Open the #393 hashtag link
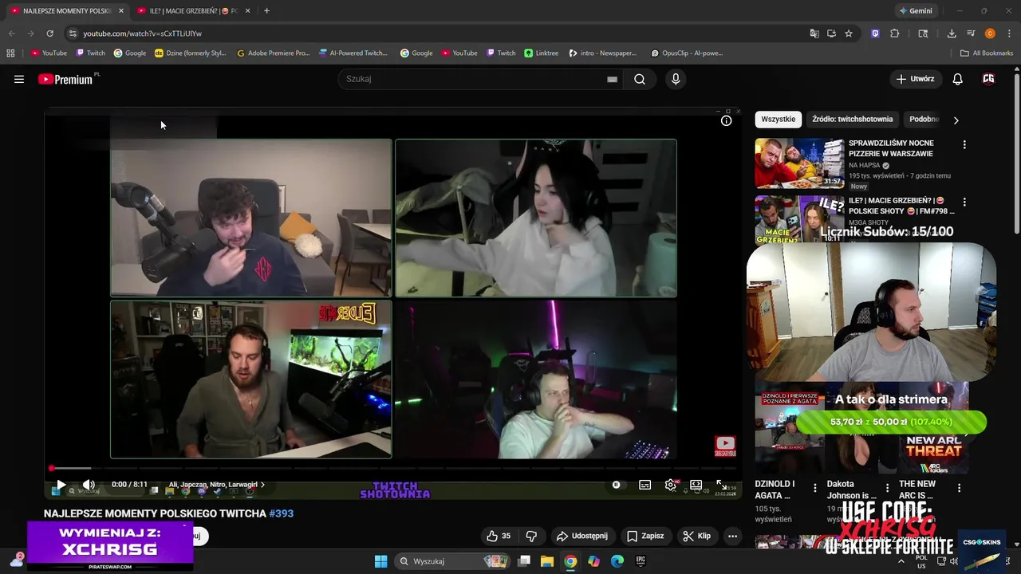1021x574 pixels. coord(282,513)
